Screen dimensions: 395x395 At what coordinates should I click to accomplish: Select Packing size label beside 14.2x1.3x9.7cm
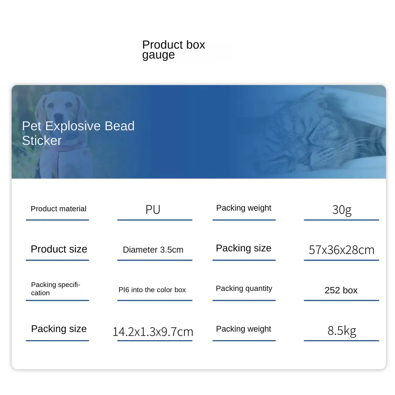(x=59, y=329)
